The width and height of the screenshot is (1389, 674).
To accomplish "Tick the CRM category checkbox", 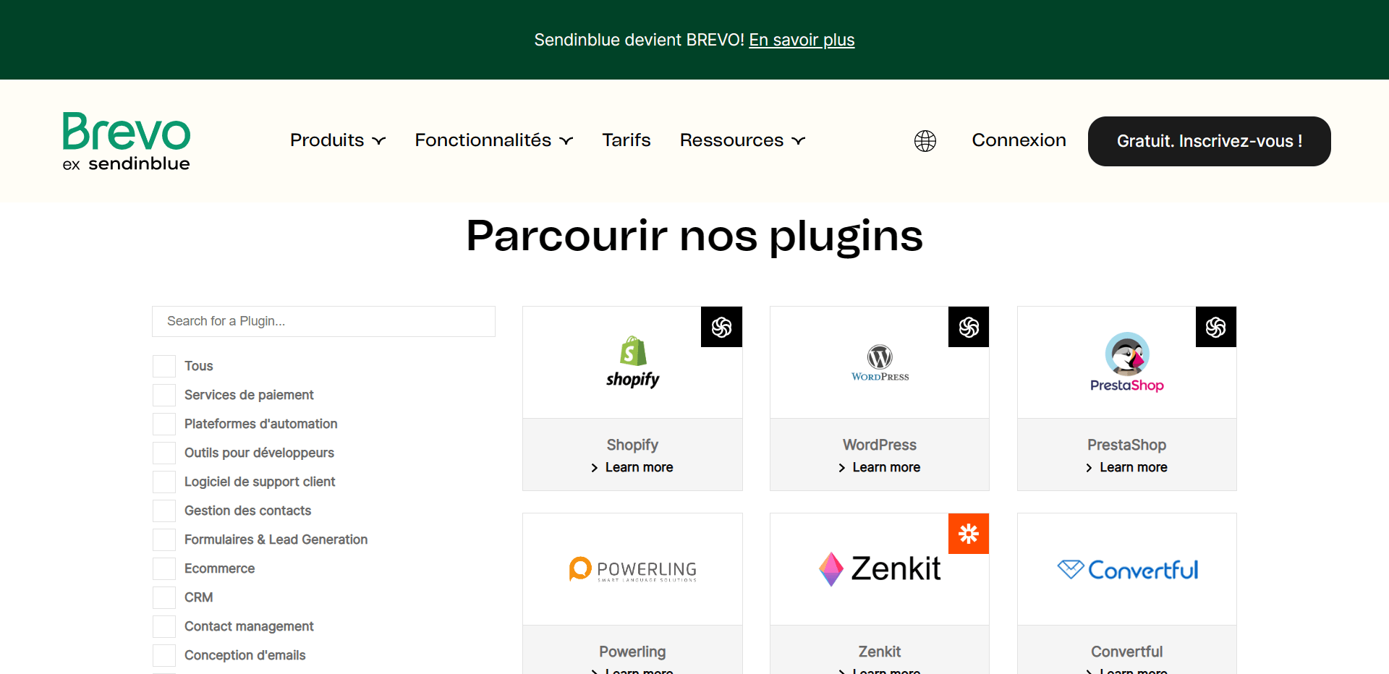I will click(x=164, y=597).
